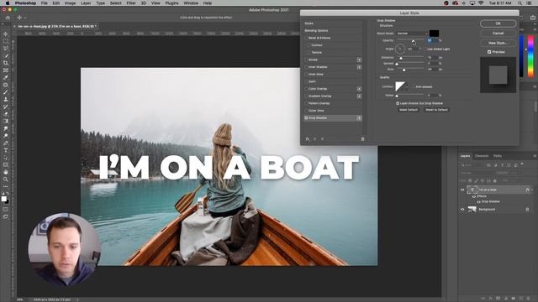Screen dimensions: 538x302
Task: Click the Spotlight search icon in menu bar
Action: point(520,3)
